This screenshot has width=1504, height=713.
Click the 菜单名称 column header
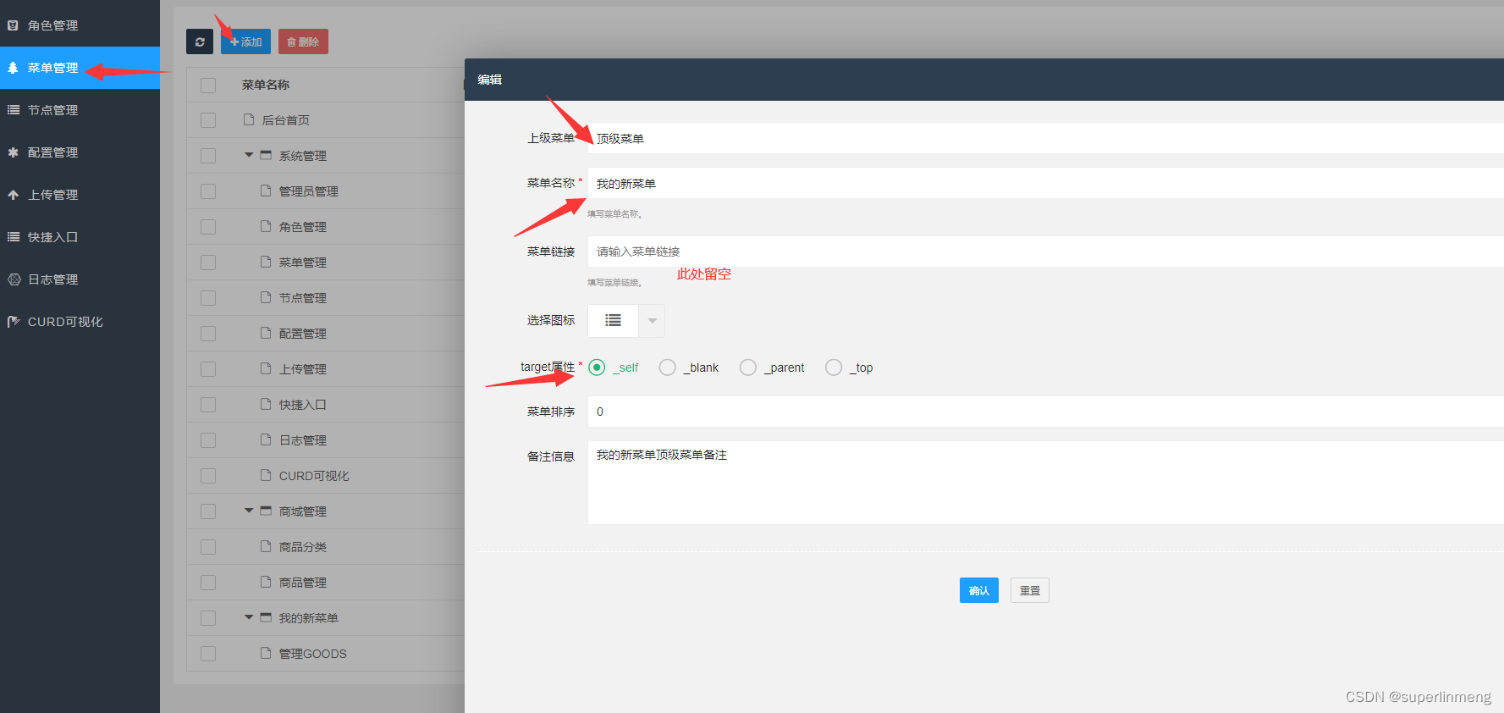(x=266, y=85)
